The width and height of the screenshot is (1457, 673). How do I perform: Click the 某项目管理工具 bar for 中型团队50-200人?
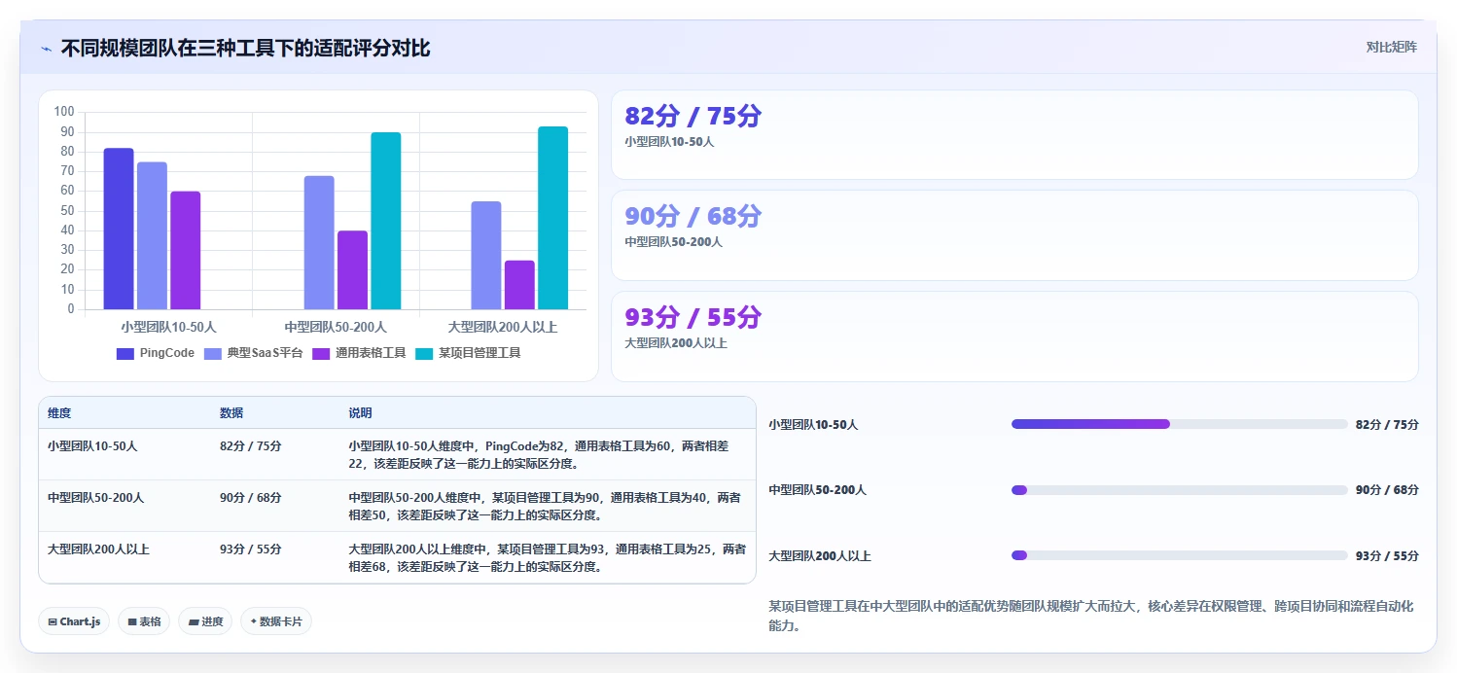386,221
